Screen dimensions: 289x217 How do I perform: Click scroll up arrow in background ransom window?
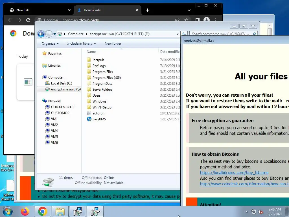tap(270, 26)
